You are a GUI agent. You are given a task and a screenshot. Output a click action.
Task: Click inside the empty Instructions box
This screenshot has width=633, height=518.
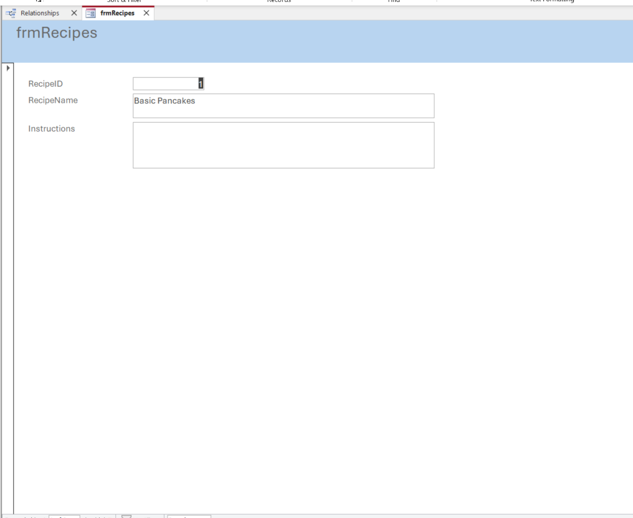pos(283,145)
